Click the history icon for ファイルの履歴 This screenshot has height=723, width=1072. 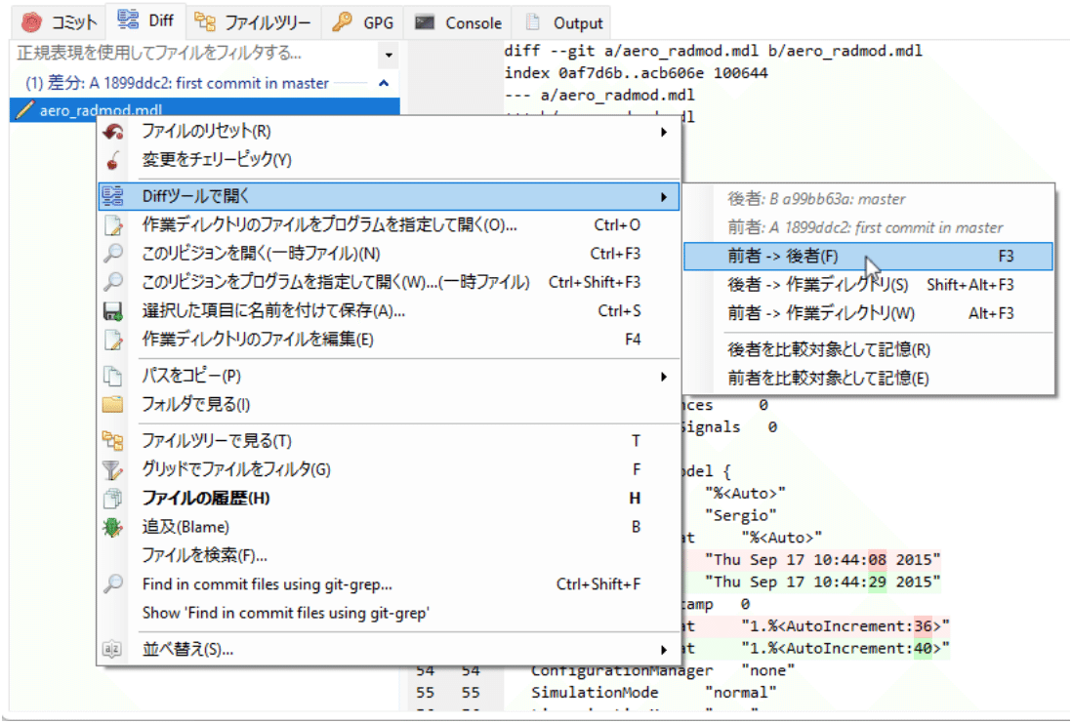coord(113,499)
